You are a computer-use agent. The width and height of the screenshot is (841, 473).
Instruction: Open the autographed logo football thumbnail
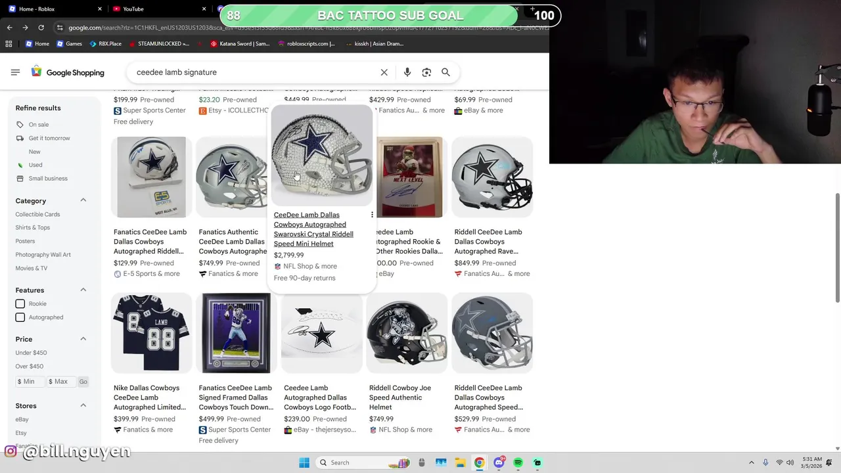click(x=322, y=332)
